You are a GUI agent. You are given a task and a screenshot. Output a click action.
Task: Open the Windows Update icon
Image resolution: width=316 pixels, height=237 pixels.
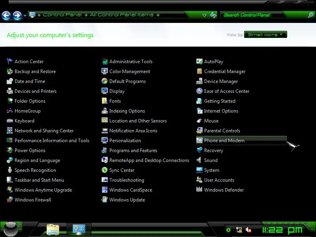(x=104, y=199)
